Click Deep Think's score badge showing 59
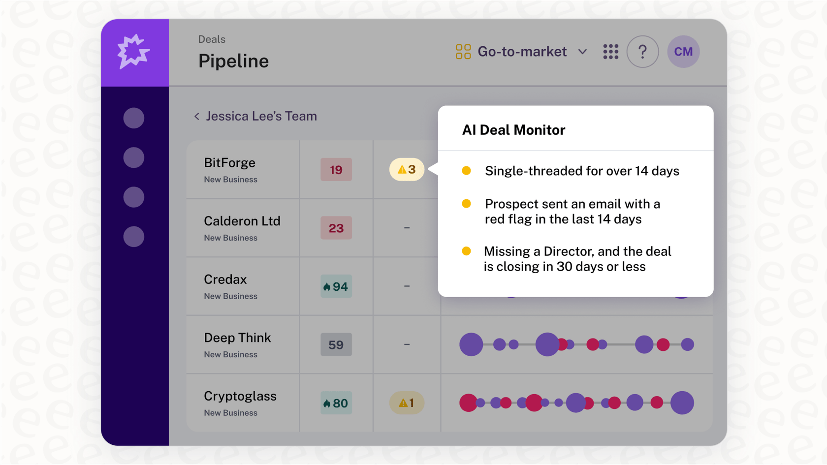Image resolution: width=827 pixels, height=465 pixels. (x=336, y=344)
